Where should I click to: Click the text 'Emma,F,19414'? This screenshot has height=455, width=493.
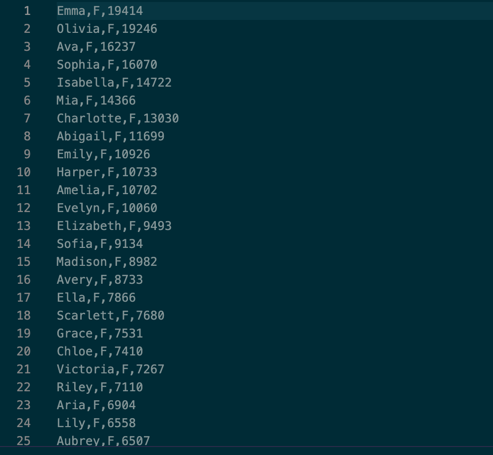point(100,11)
